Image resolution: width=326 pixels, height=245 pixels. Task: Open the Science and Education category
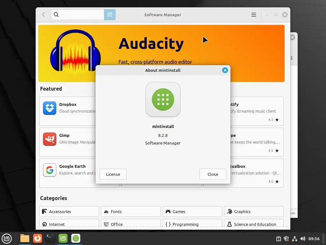pyautogui.click(x=254, y=224)
